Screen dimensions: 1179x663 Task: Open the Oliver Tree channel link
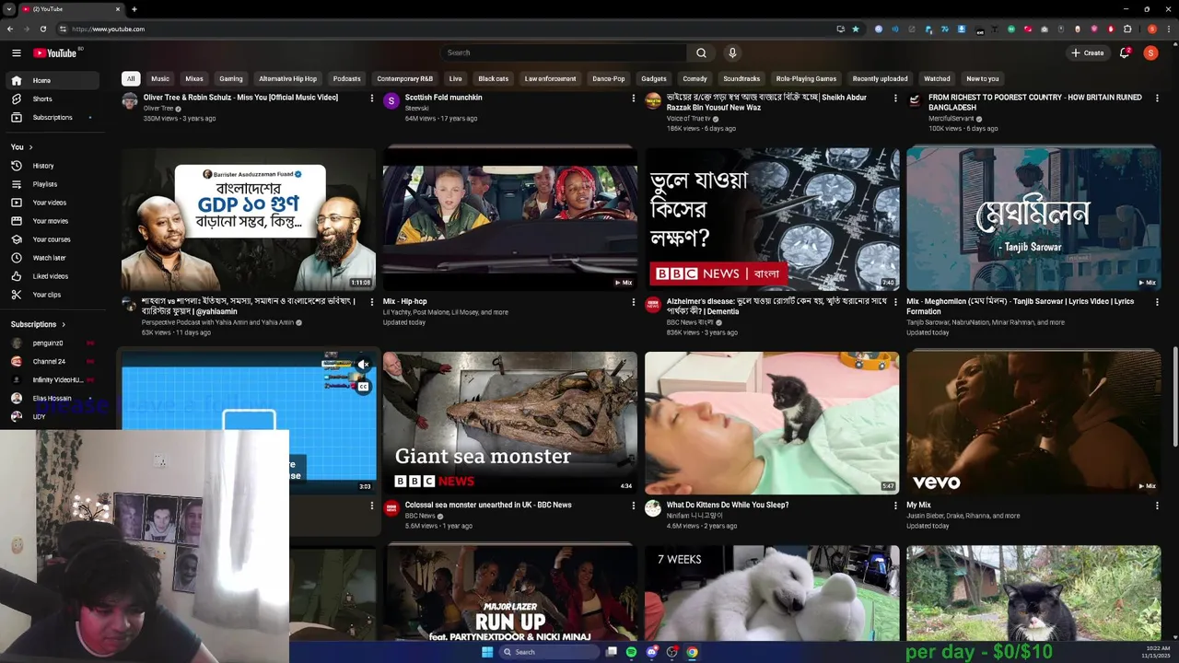(x=158, y=108)
